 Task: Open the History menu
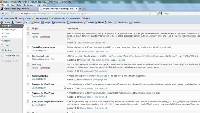pos(19,5)
